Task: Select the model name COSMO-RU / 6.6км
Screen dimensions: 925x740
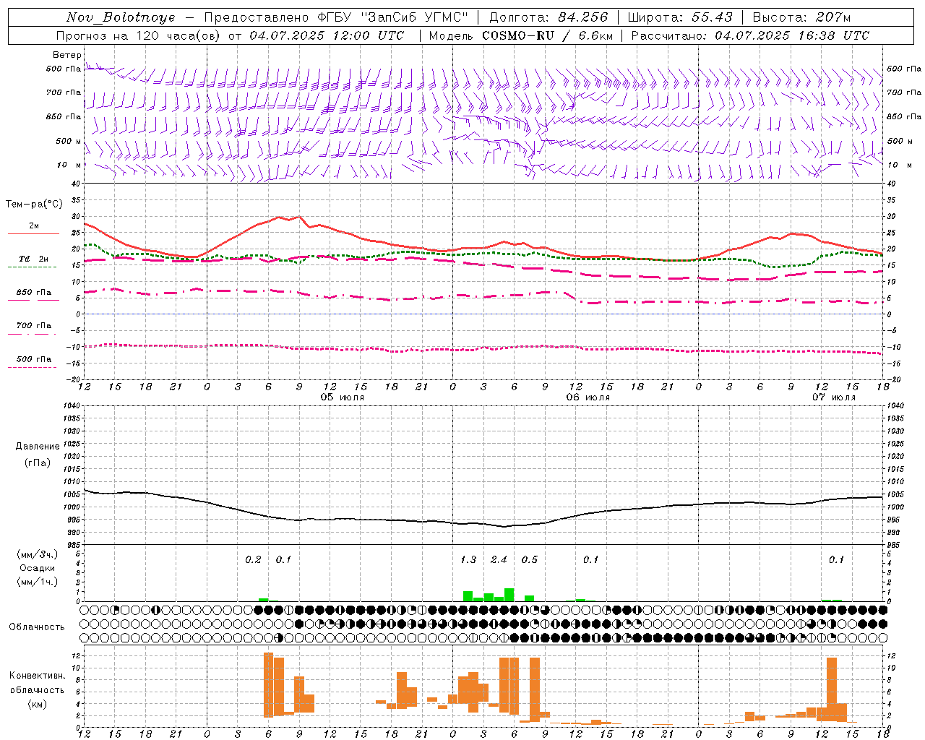Action: [x=547, y=35]
